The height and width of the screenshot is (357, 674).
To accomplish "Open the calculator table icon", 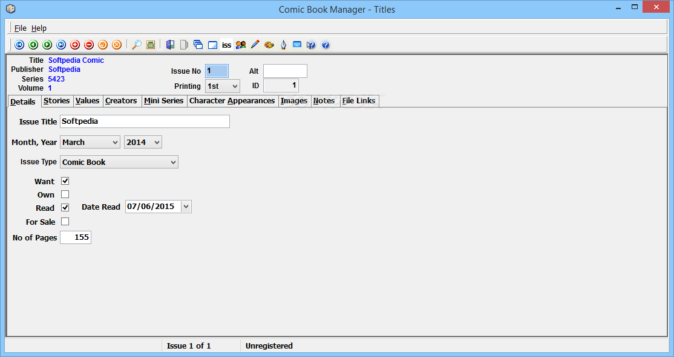I will pos(151,45).
